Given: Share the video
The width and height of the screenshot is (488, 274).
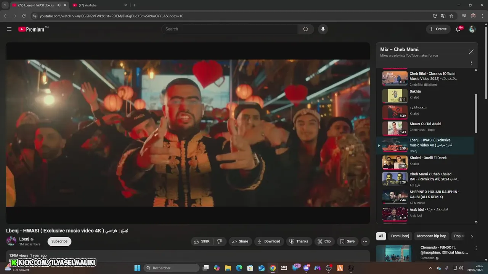Looking at the screenshot, I should pyautogui.click(x=240, y=241).
